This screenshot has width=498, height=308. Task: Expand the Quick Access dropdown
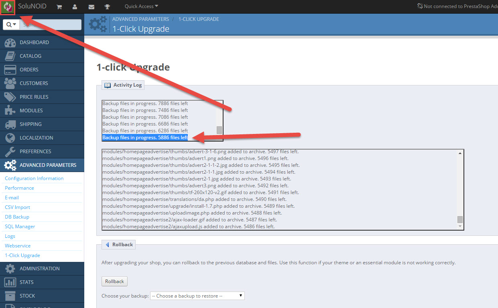click(141, 6)
